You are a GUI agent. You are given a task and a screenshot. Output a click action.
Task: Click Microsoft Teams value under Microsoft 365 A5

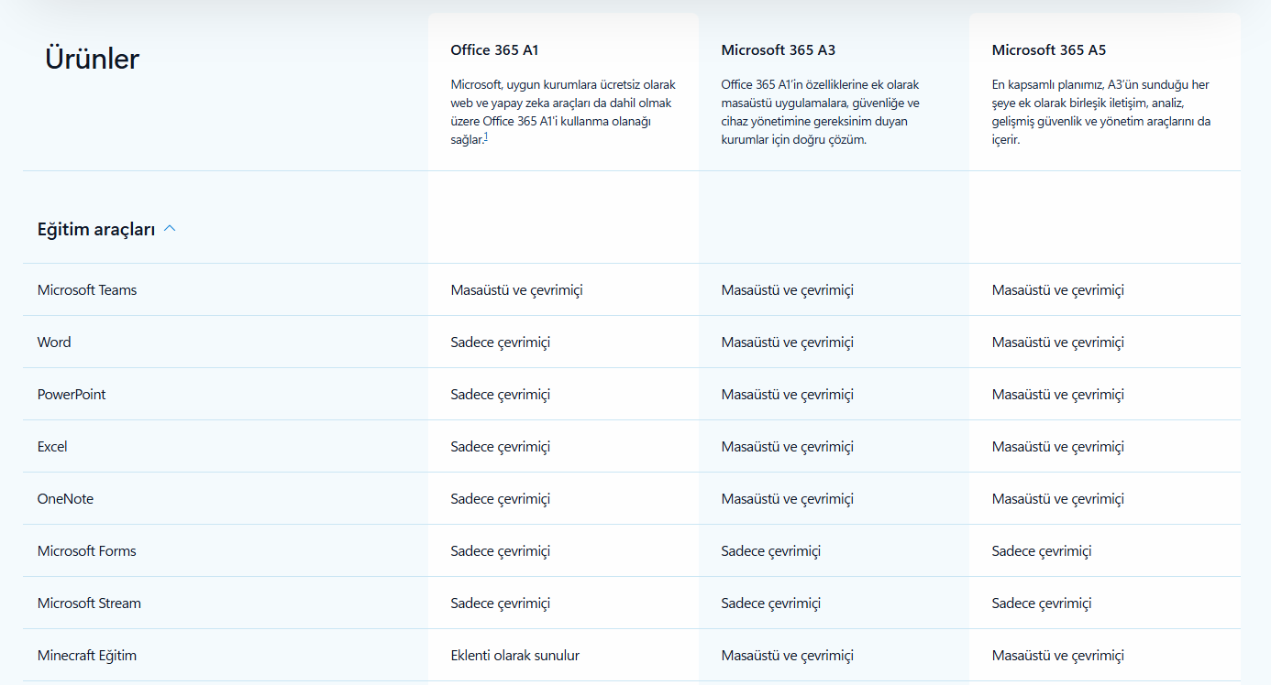[x=1058, y=290]
